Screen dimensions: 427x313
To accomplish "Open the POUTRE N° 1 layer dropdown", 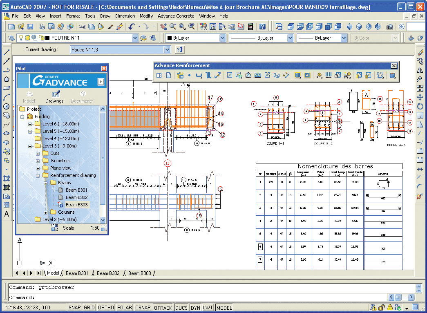I will tap(135, 38).
